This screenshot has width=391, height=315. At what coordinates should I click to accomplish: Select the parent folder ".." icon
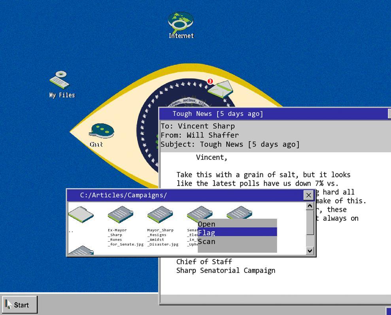[81, 215]
